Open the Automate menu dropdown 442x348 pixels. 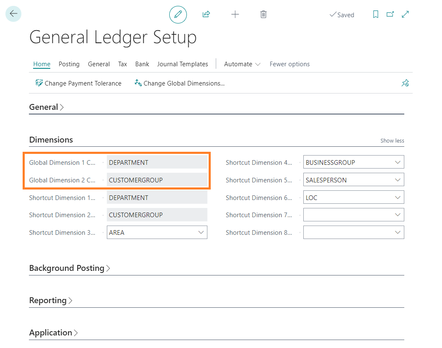(242, 64)
